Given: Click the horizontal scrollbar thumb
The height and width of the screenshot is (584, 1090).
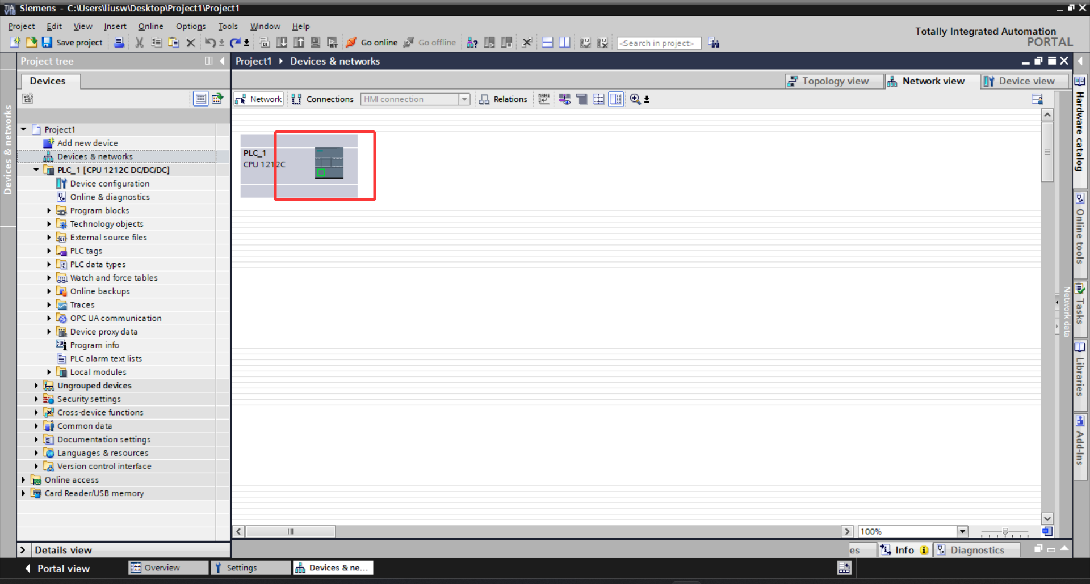Looking at the screenshot, I should (x=290, y=531).
